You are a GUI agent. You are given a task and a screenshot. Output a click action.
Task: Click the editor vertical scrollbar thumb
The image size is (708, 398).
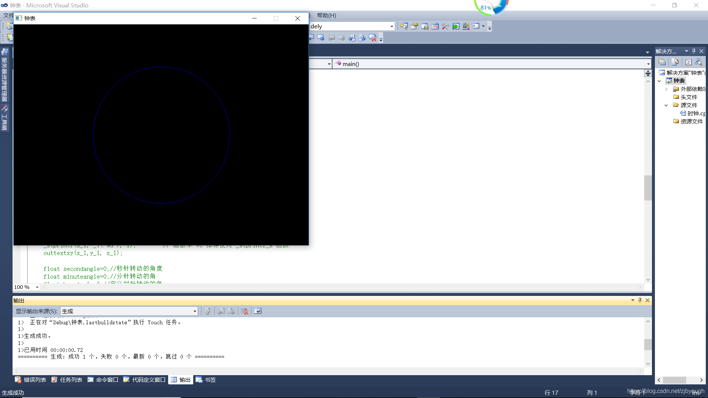[648, 188]
